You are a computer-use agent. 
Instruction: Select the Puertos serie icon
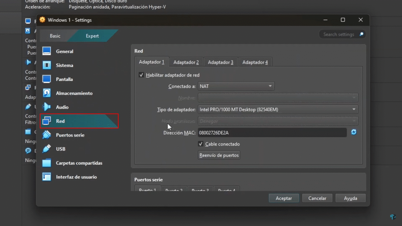[x=47, y=135]
